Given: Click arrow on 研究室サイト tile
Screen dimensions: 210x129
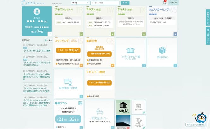Looking at the screenshot, I should pos(113,127).
